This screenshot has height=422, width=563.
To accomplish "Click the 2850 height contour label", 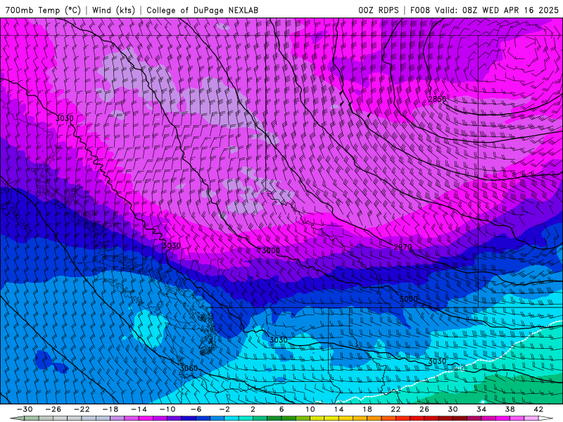I will [x=437, y=99].
